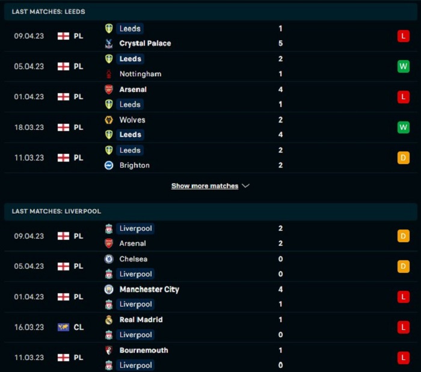Click the Manchester City team name
Screen dimensions: 421x372
point(149,289)
